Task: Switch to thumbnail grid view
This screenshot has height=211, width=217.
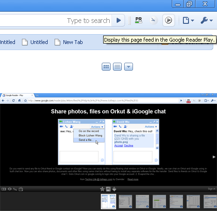Action: tap(106, 67)
